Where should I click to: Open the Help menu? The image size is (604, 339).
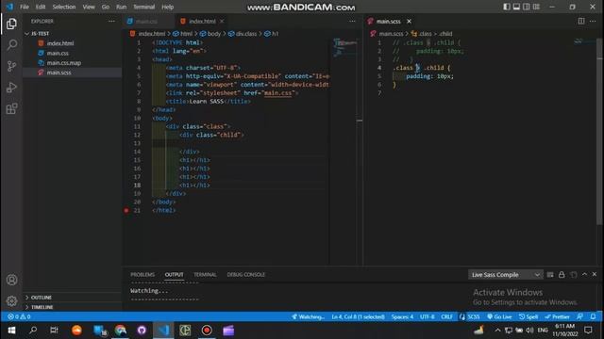[x=168, y=7]
